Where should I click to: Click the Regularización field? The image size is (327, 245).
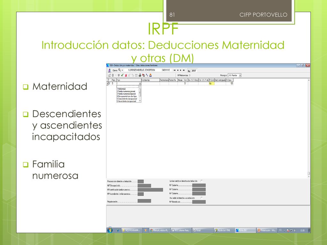pos(144,201)
